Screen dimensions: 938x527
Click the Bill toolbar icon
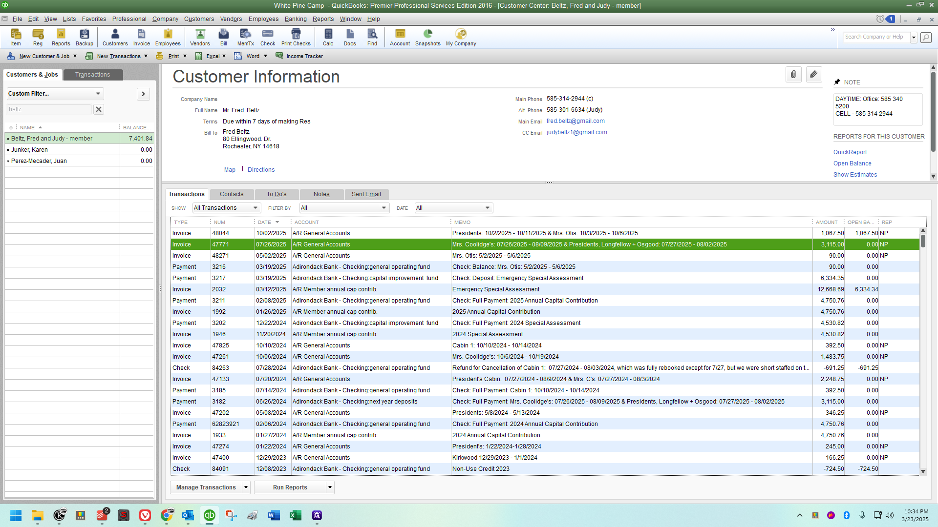click(224, 37)
